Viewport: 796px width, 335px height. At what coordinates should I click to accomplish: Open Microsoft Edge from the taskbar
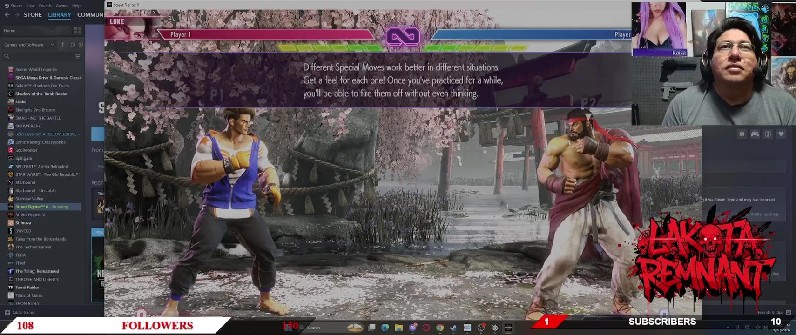385,328
